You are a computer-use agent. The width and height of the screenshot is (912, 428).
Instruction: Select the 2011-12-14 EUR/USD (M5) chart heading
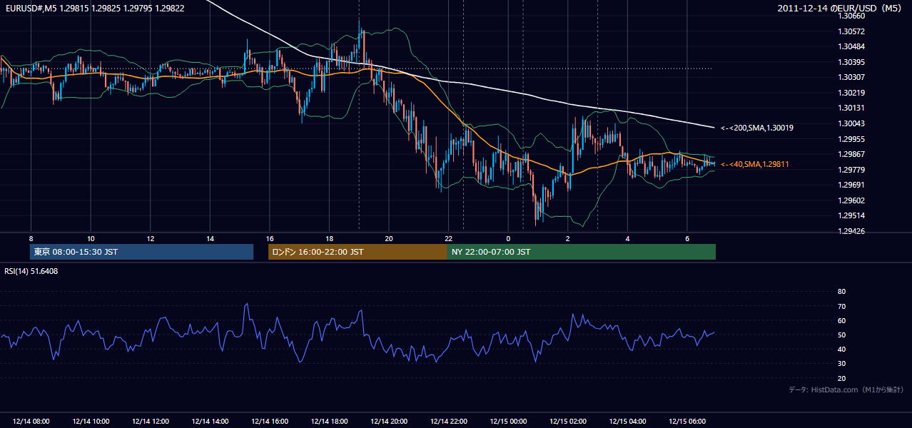pos(841,9)
